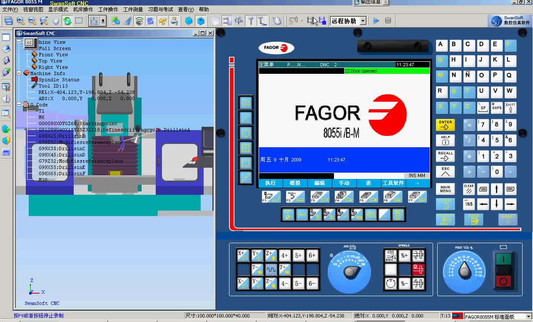Select the pan hand tool
The image size is (533, 322).
[55, 21]
